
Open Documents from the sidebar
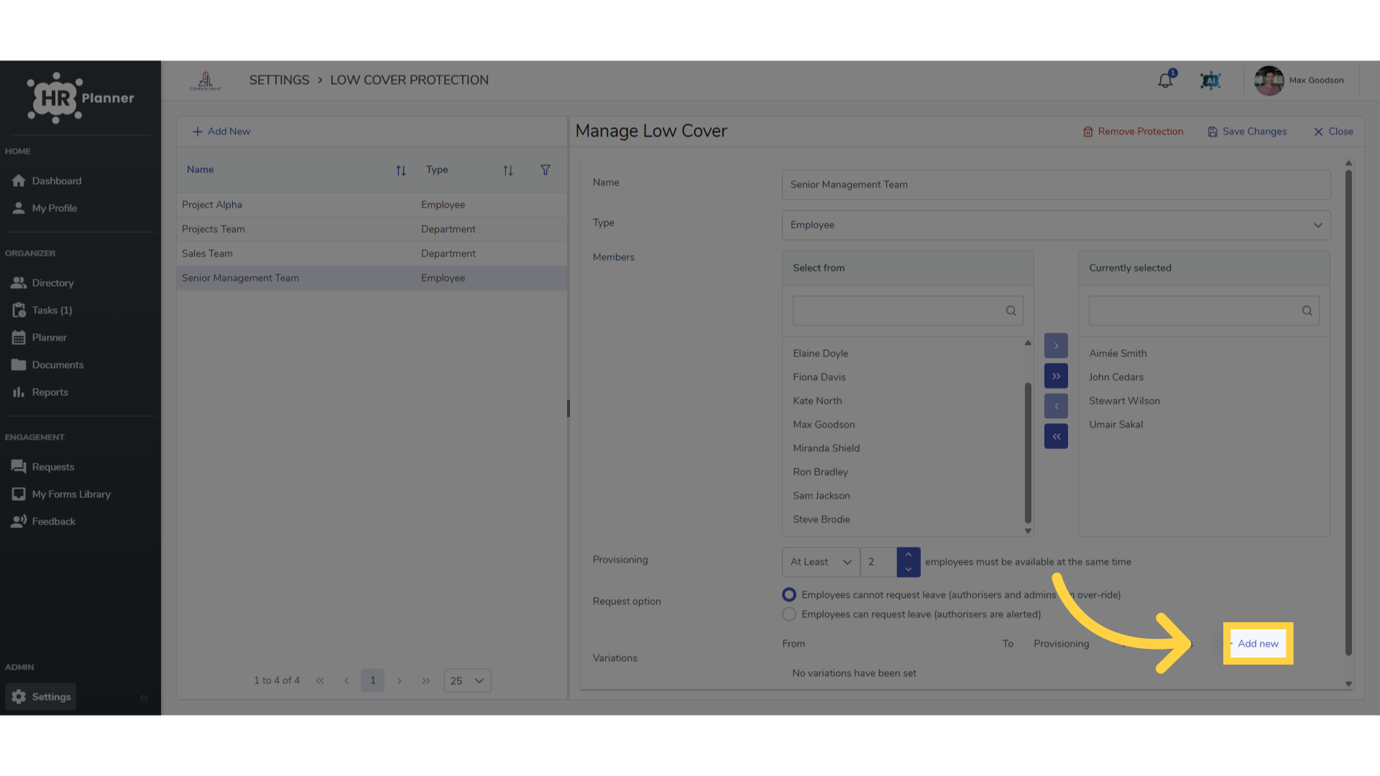(x=48, y=365)
